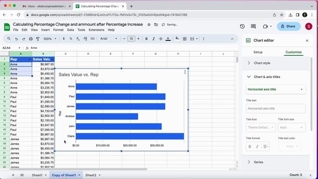Screen dimensions: 318x179
Task: Open the zoom 100% dropdown
Action: [x=50, y=39]
